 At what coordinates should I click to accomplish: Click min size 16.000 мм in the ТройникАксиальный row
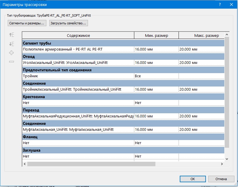(x=157, y=89)
